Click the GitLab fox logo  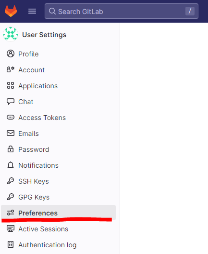(11, 11)
